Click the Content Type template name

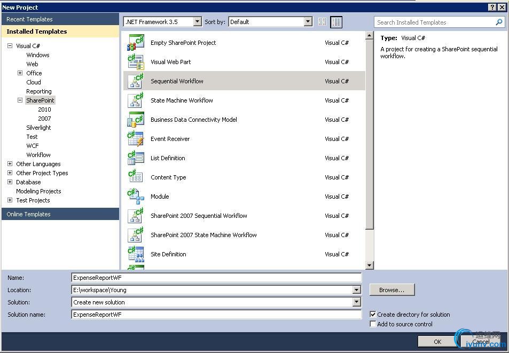tap(168, 177)
